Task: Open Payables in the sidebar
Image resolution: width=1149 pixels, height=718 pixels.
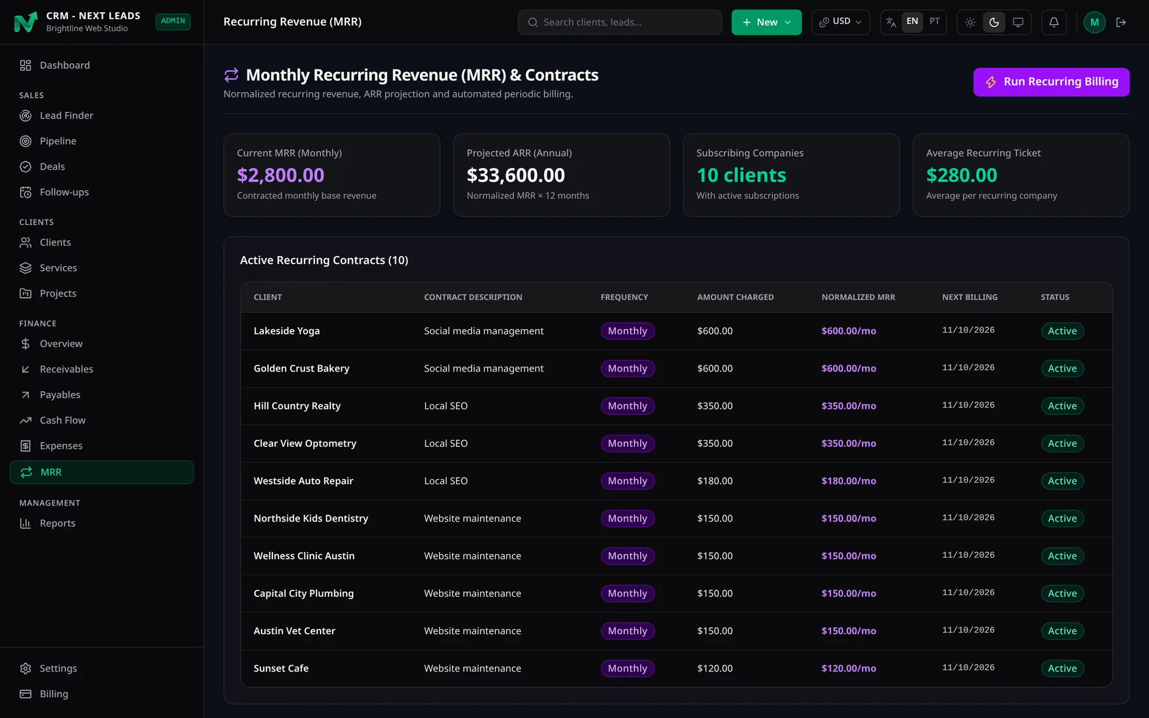Action: pyautogui.click(x=102, y=395)
